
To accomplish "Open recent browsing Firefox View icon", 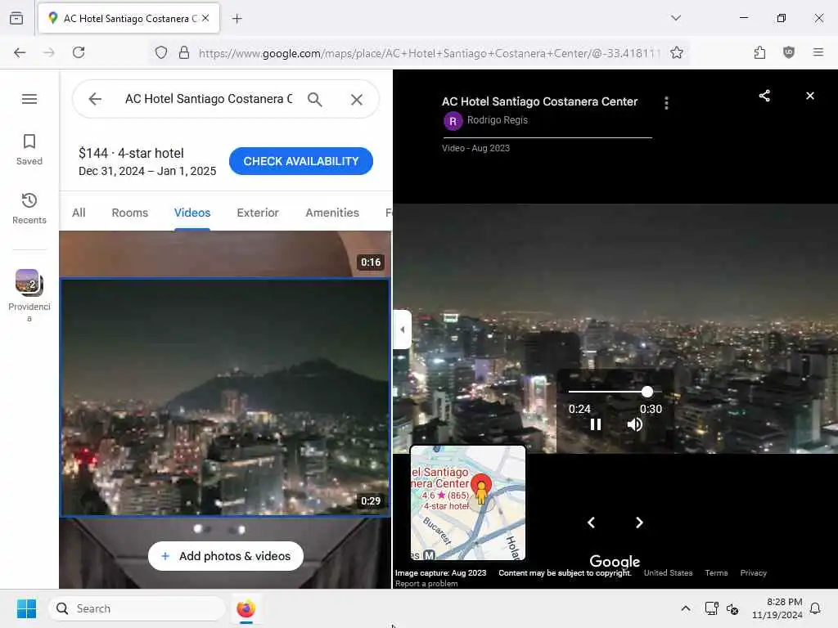I will tap(16, 18).
